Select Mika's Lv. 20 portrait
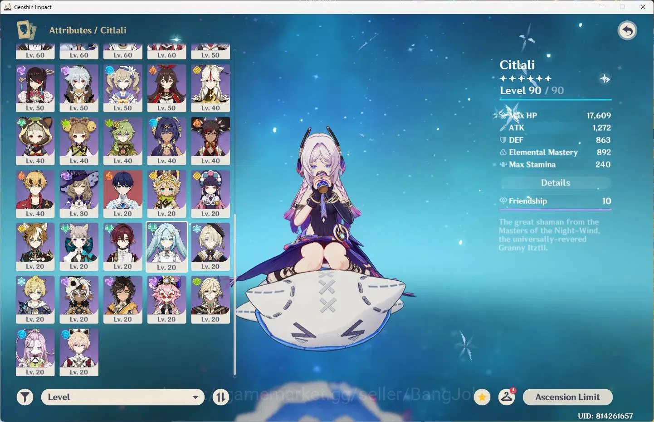 35,300
